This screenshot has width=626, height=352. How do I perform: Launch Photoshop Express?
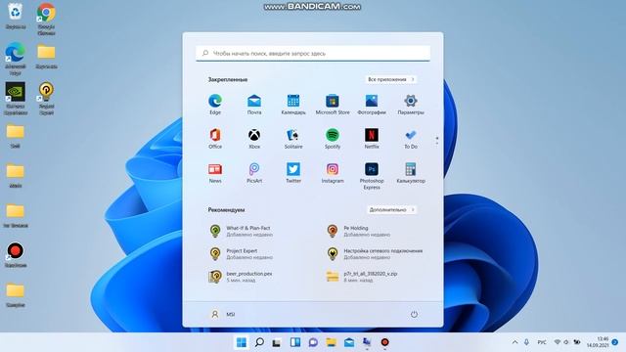pyautogui.click(x=372, y=176)
